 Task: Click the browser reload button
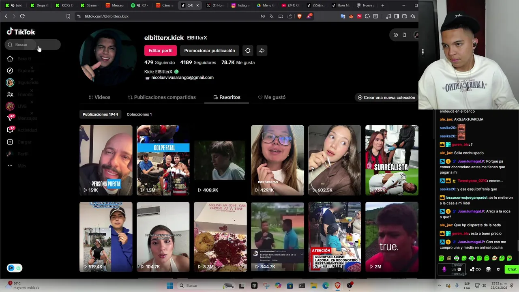coord(22,16)
